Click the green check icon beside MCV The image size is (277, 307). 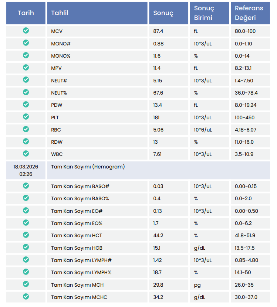coord(26,31)
